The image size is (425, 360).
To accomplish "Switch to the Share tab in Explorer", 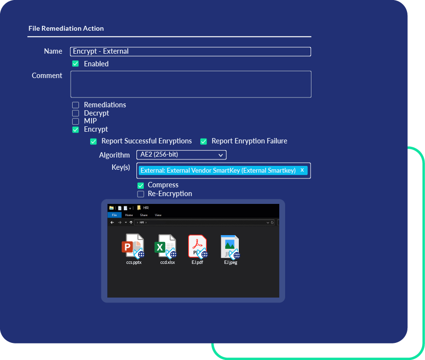I will tap(143, 215).
